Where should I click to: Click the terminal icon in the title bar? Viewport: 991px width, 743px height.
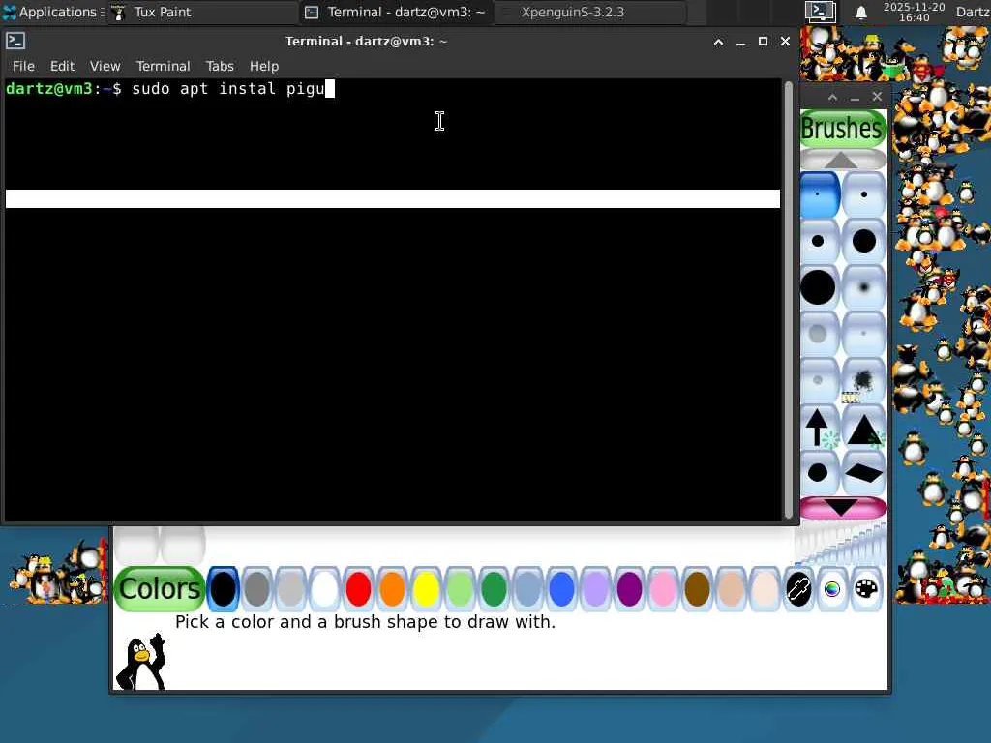click(15, 41)
